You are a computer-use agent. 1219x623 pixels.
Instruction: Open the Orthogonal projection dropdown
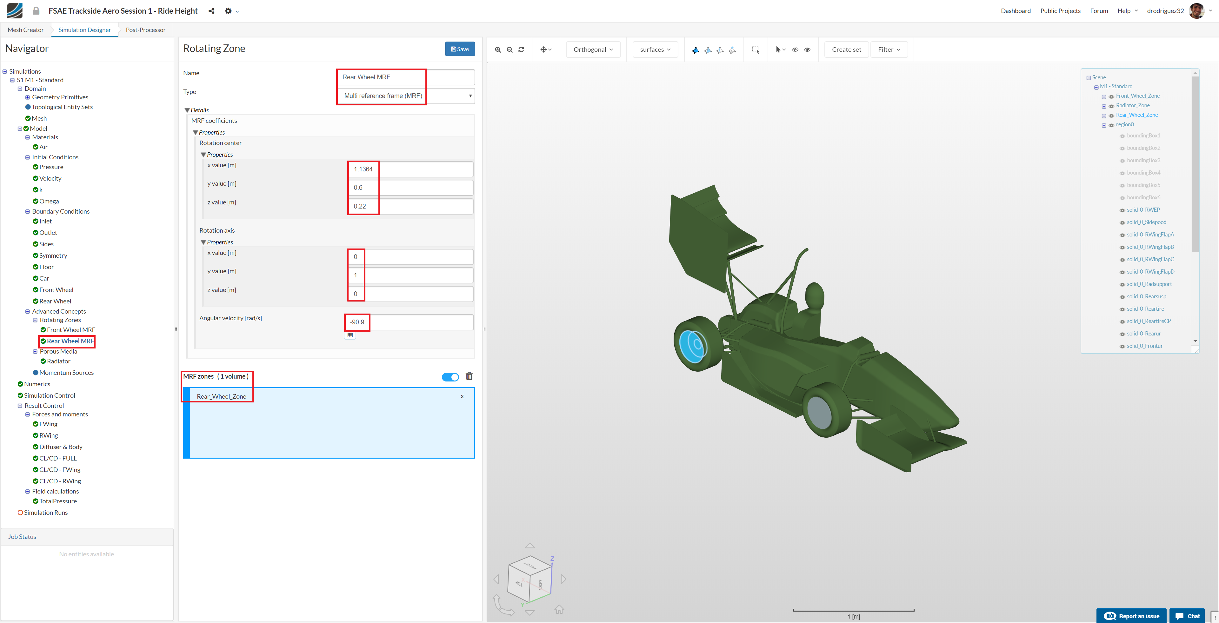[592, 50]
